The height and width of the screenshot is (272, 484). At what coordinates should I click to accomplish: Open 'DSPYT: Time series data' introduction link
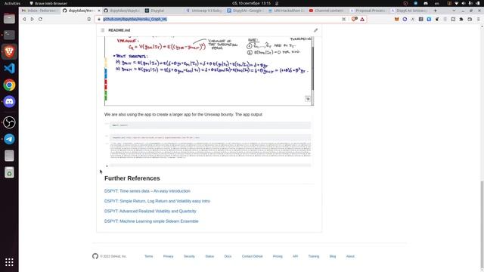point(147,191)
